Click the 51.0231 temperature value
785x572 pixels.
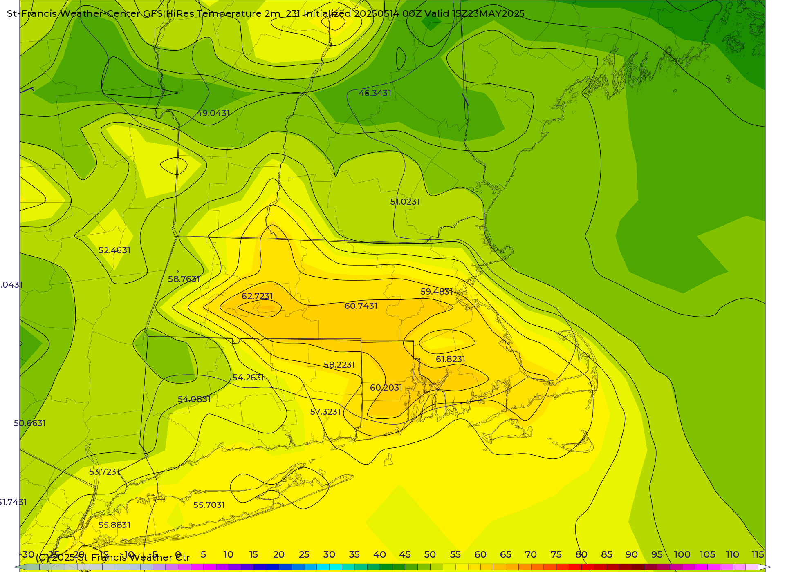[x=405, y=202]
